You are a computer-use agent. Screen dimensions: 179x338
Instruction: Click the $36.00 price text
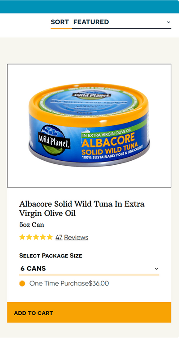point(99,283)
